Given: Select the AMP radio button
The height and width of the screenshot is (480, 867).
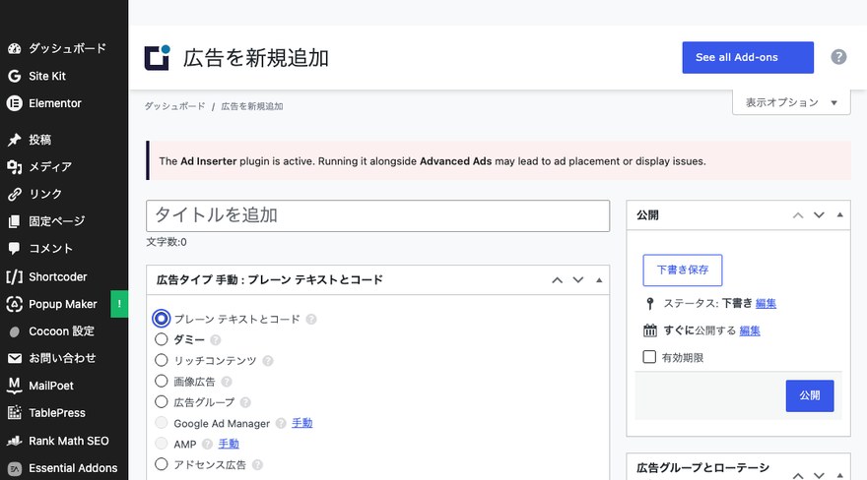Looking at the screenshot, I should [x=161, y=444].
